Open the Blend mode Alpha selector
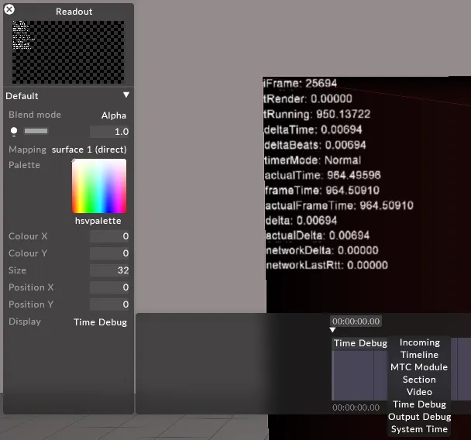Image resolution: width=471 pixels, height=440 pixels. tap(114, 115)
